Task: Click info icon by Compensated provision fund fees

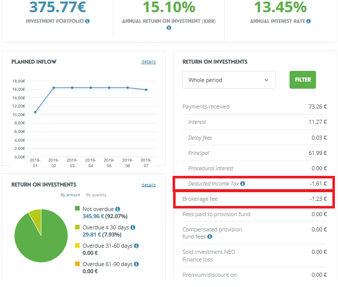Action: (x=210, y=237)
